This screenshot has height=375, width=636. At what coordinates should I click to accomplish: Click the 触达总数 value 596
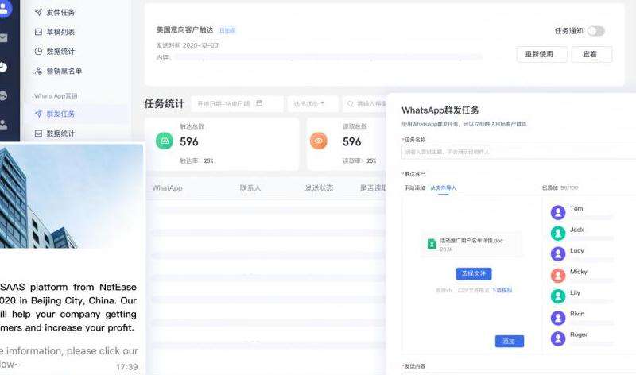point(189,141)
